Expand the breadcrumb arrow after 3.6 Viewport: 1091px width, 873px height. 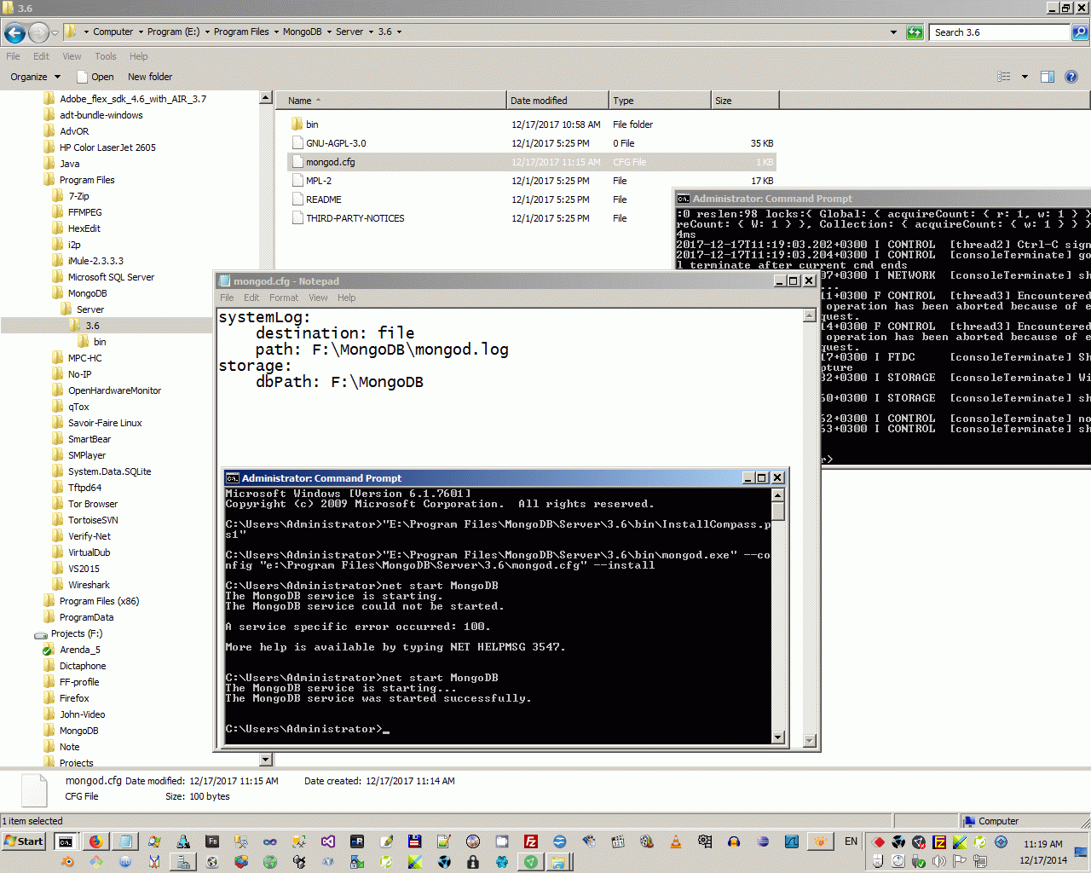tap(399, 32)
